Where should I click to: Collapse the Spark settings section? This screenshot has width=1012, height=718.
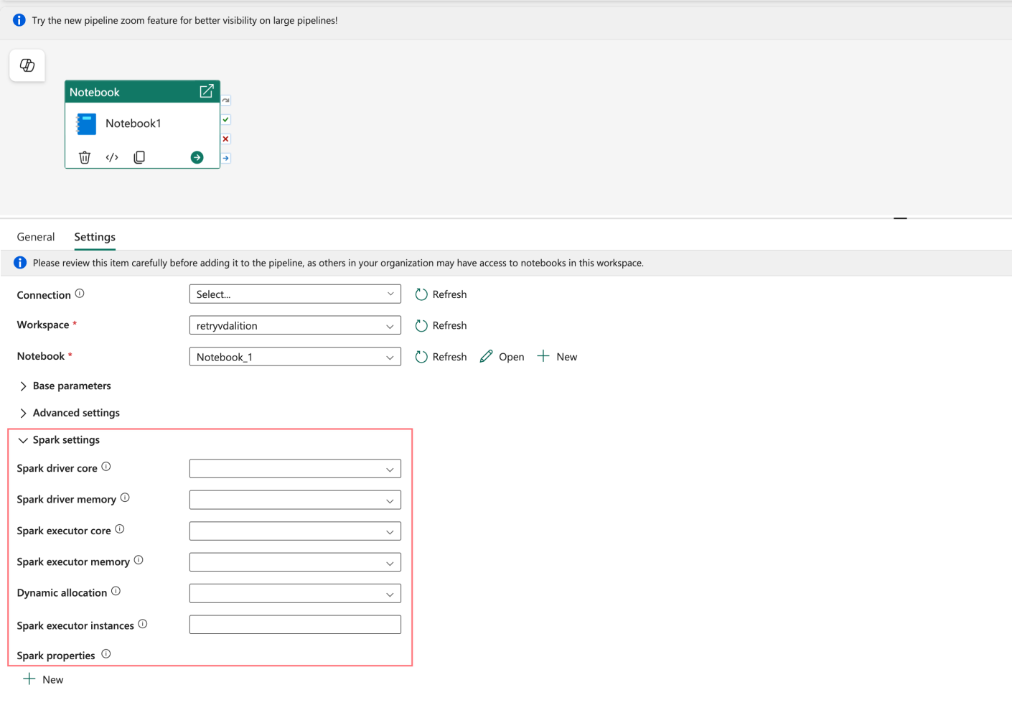pyautogui.click(x=59, y=440)
